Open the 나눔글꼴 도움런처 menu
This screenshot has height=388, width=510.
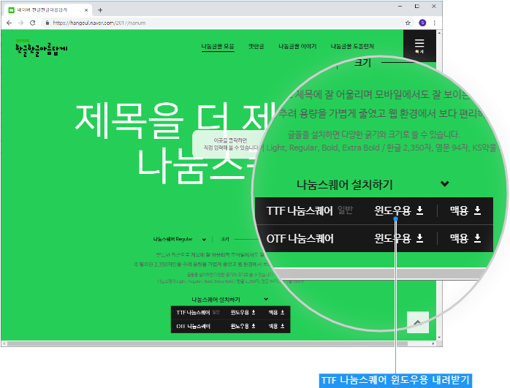352,47
